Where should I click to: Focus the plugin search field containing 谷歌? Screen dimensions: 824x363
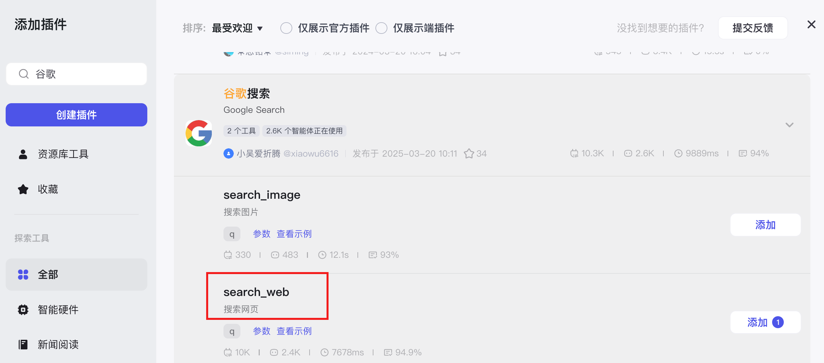click(86, 74)
